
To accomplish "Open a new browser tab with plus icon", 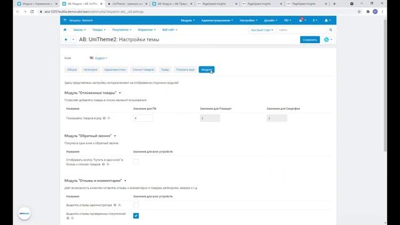I will click(x=334, y=4).
